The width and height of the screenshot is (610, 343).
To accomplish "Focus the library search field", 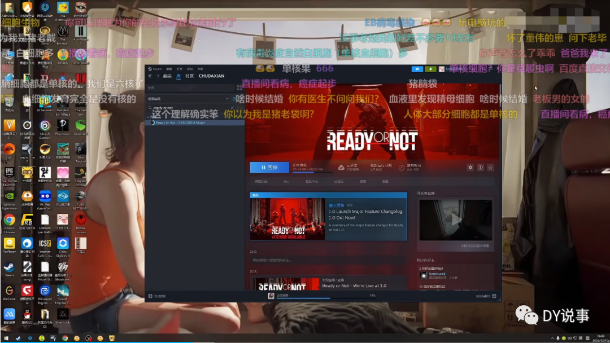I will [191, 108].
